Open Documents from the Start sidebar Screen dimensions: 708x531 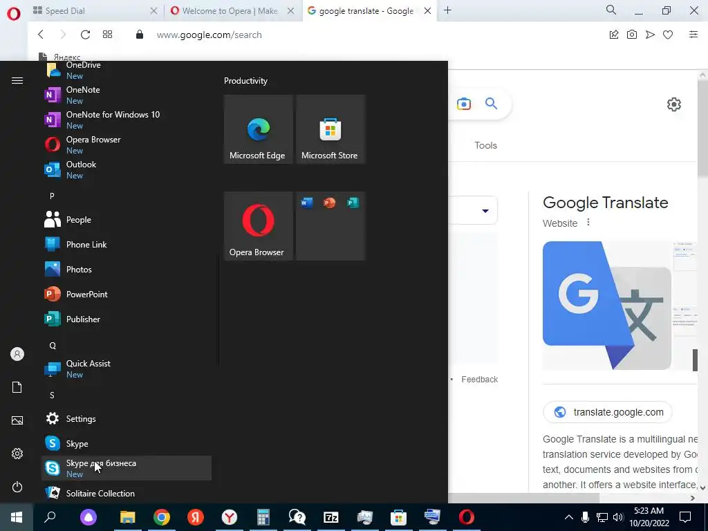[x=17, y=387]
